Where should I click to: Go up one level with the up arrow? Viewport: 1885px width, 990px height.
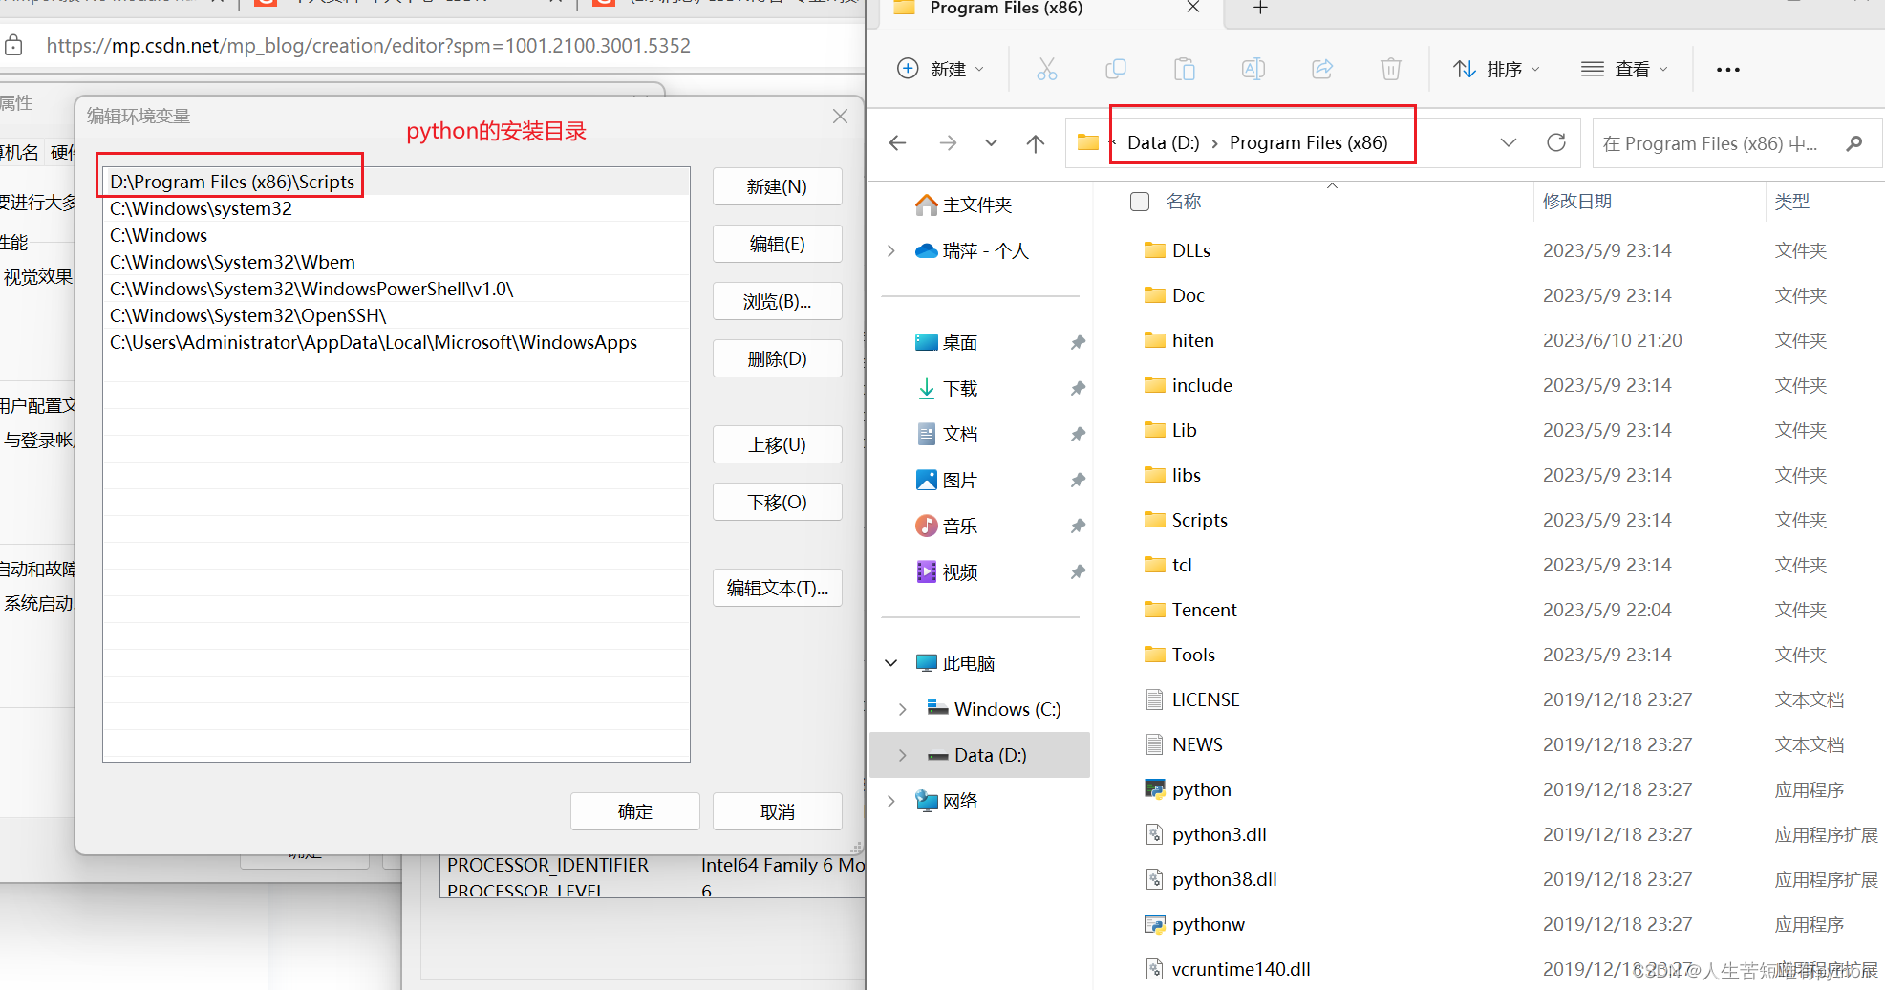point(1035,142)
